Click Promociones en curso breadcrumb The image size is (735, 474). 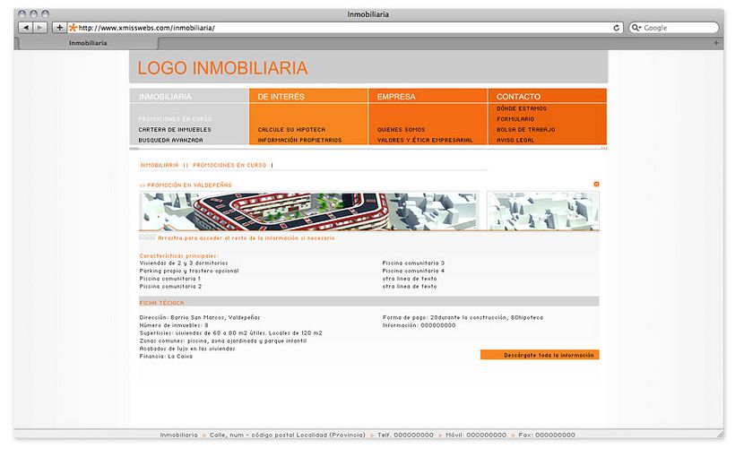pyautogui.click(x=229, y=166)
